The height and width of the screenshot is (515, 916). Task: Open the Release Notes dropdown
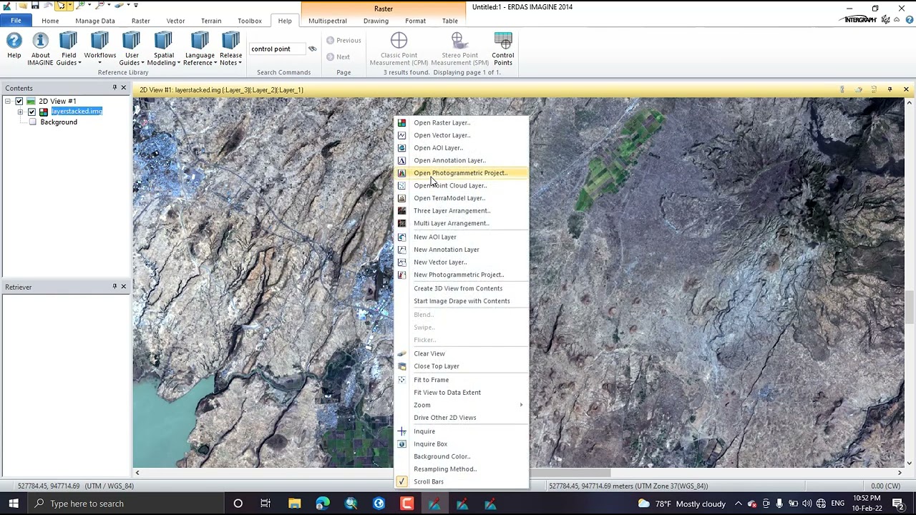pos(230,49)
